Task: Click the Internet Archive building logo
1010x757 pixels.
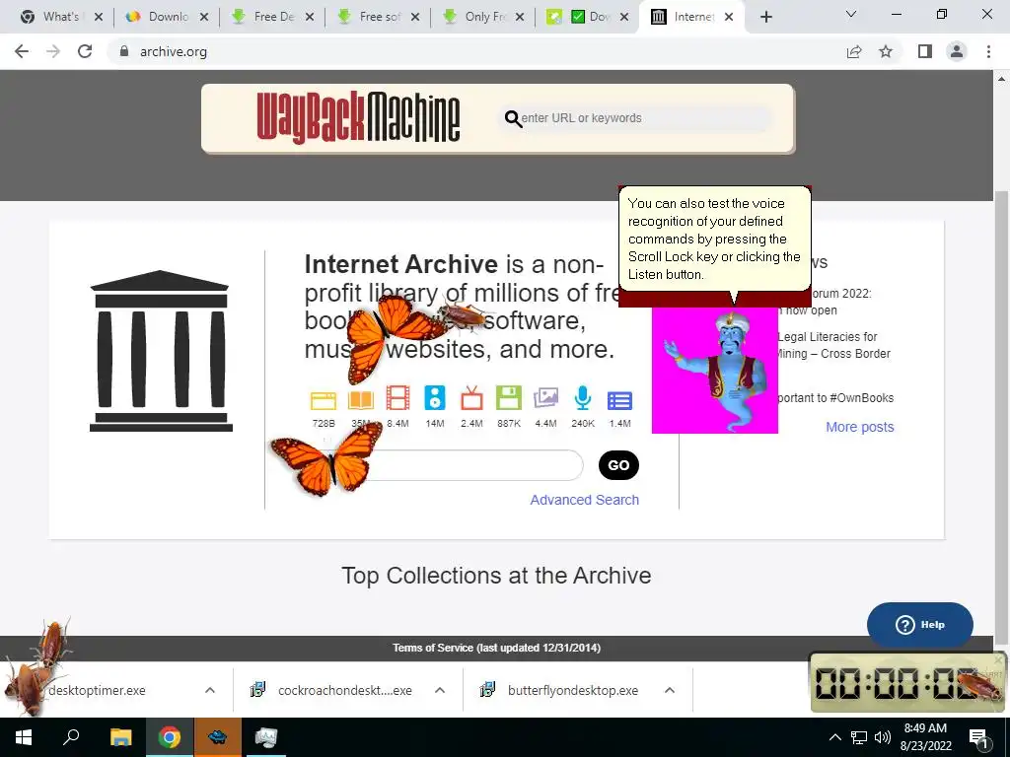Action: (161, 351)
